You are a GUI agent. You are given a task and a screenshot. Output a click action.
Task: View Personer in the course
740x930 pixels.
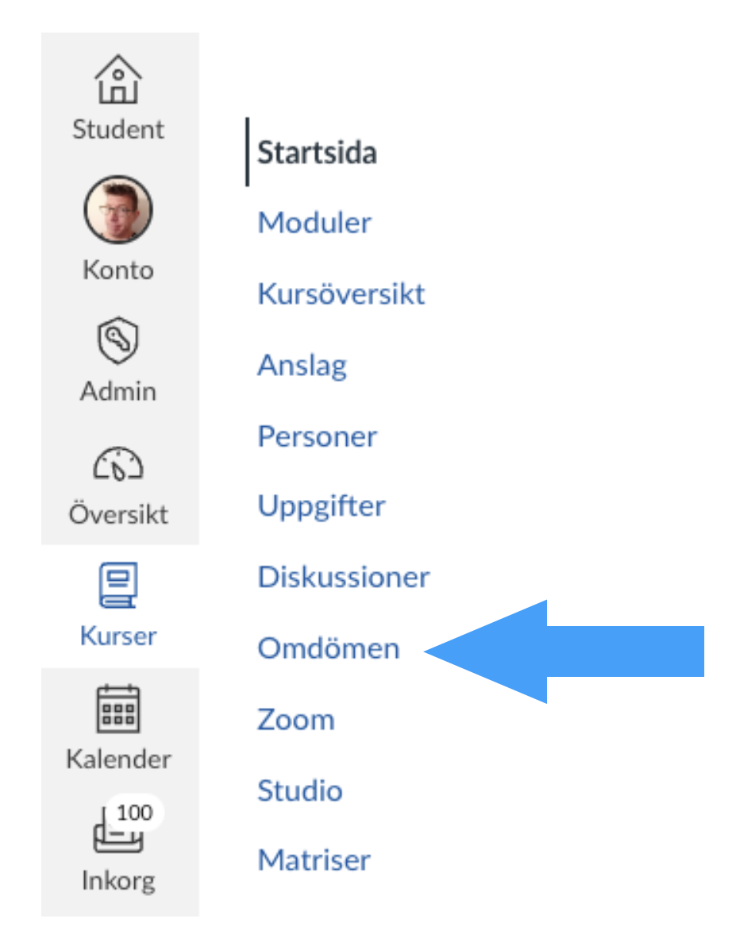pos(318,436)
